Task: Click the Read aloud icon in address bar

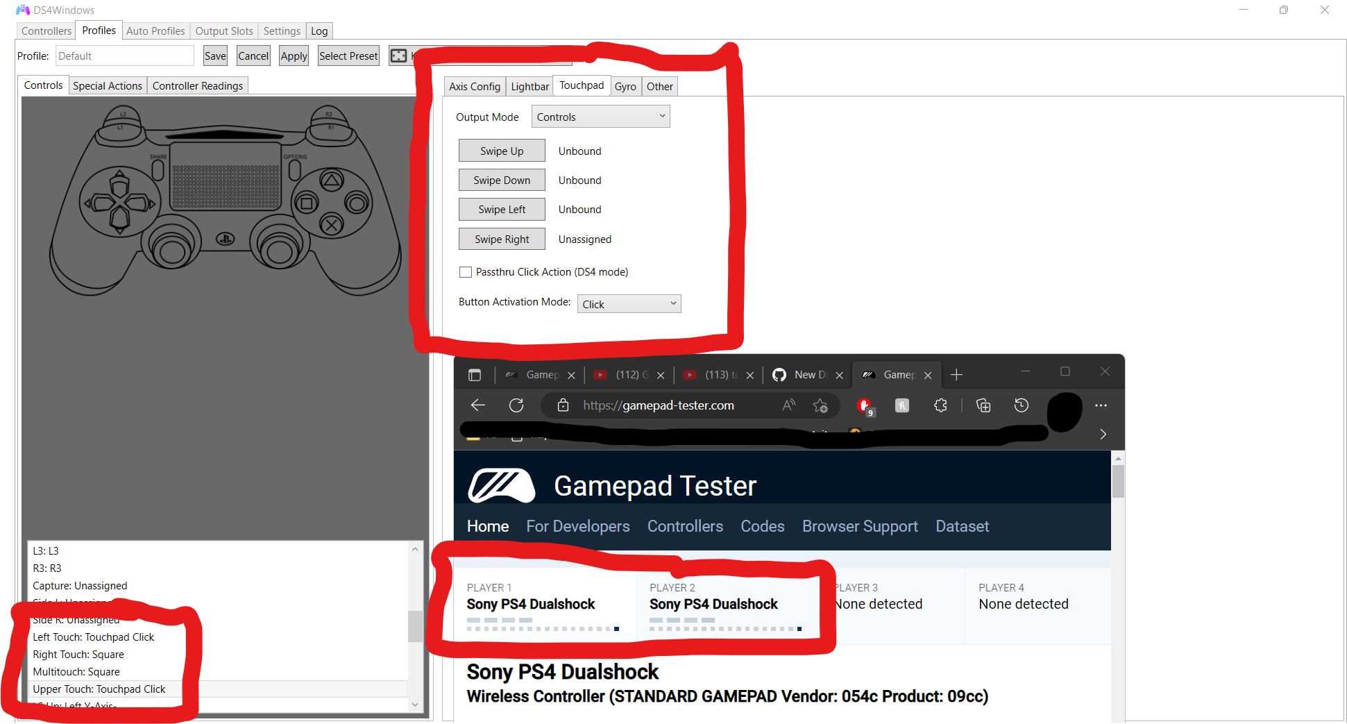Action: click(789, 405)
